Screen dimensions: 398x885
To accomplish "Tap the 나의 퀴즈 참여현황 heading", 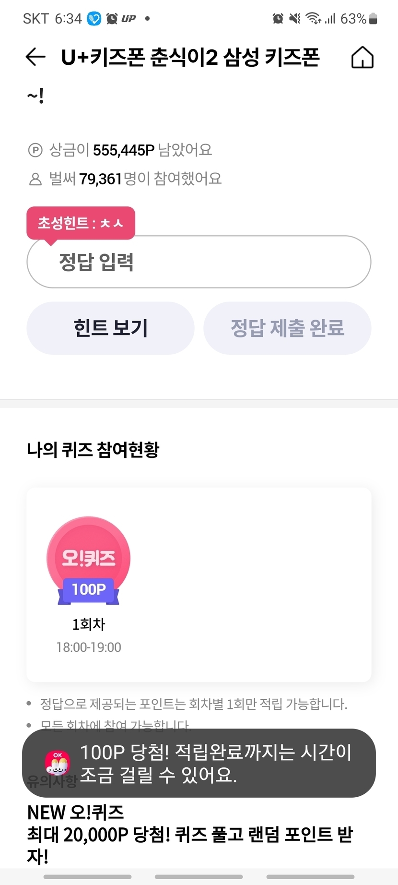I will click(x=93, y=450).
